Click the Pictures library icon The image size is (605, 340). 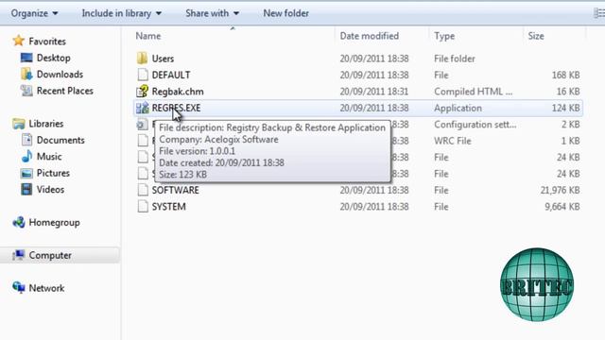[x=26, y=173]
